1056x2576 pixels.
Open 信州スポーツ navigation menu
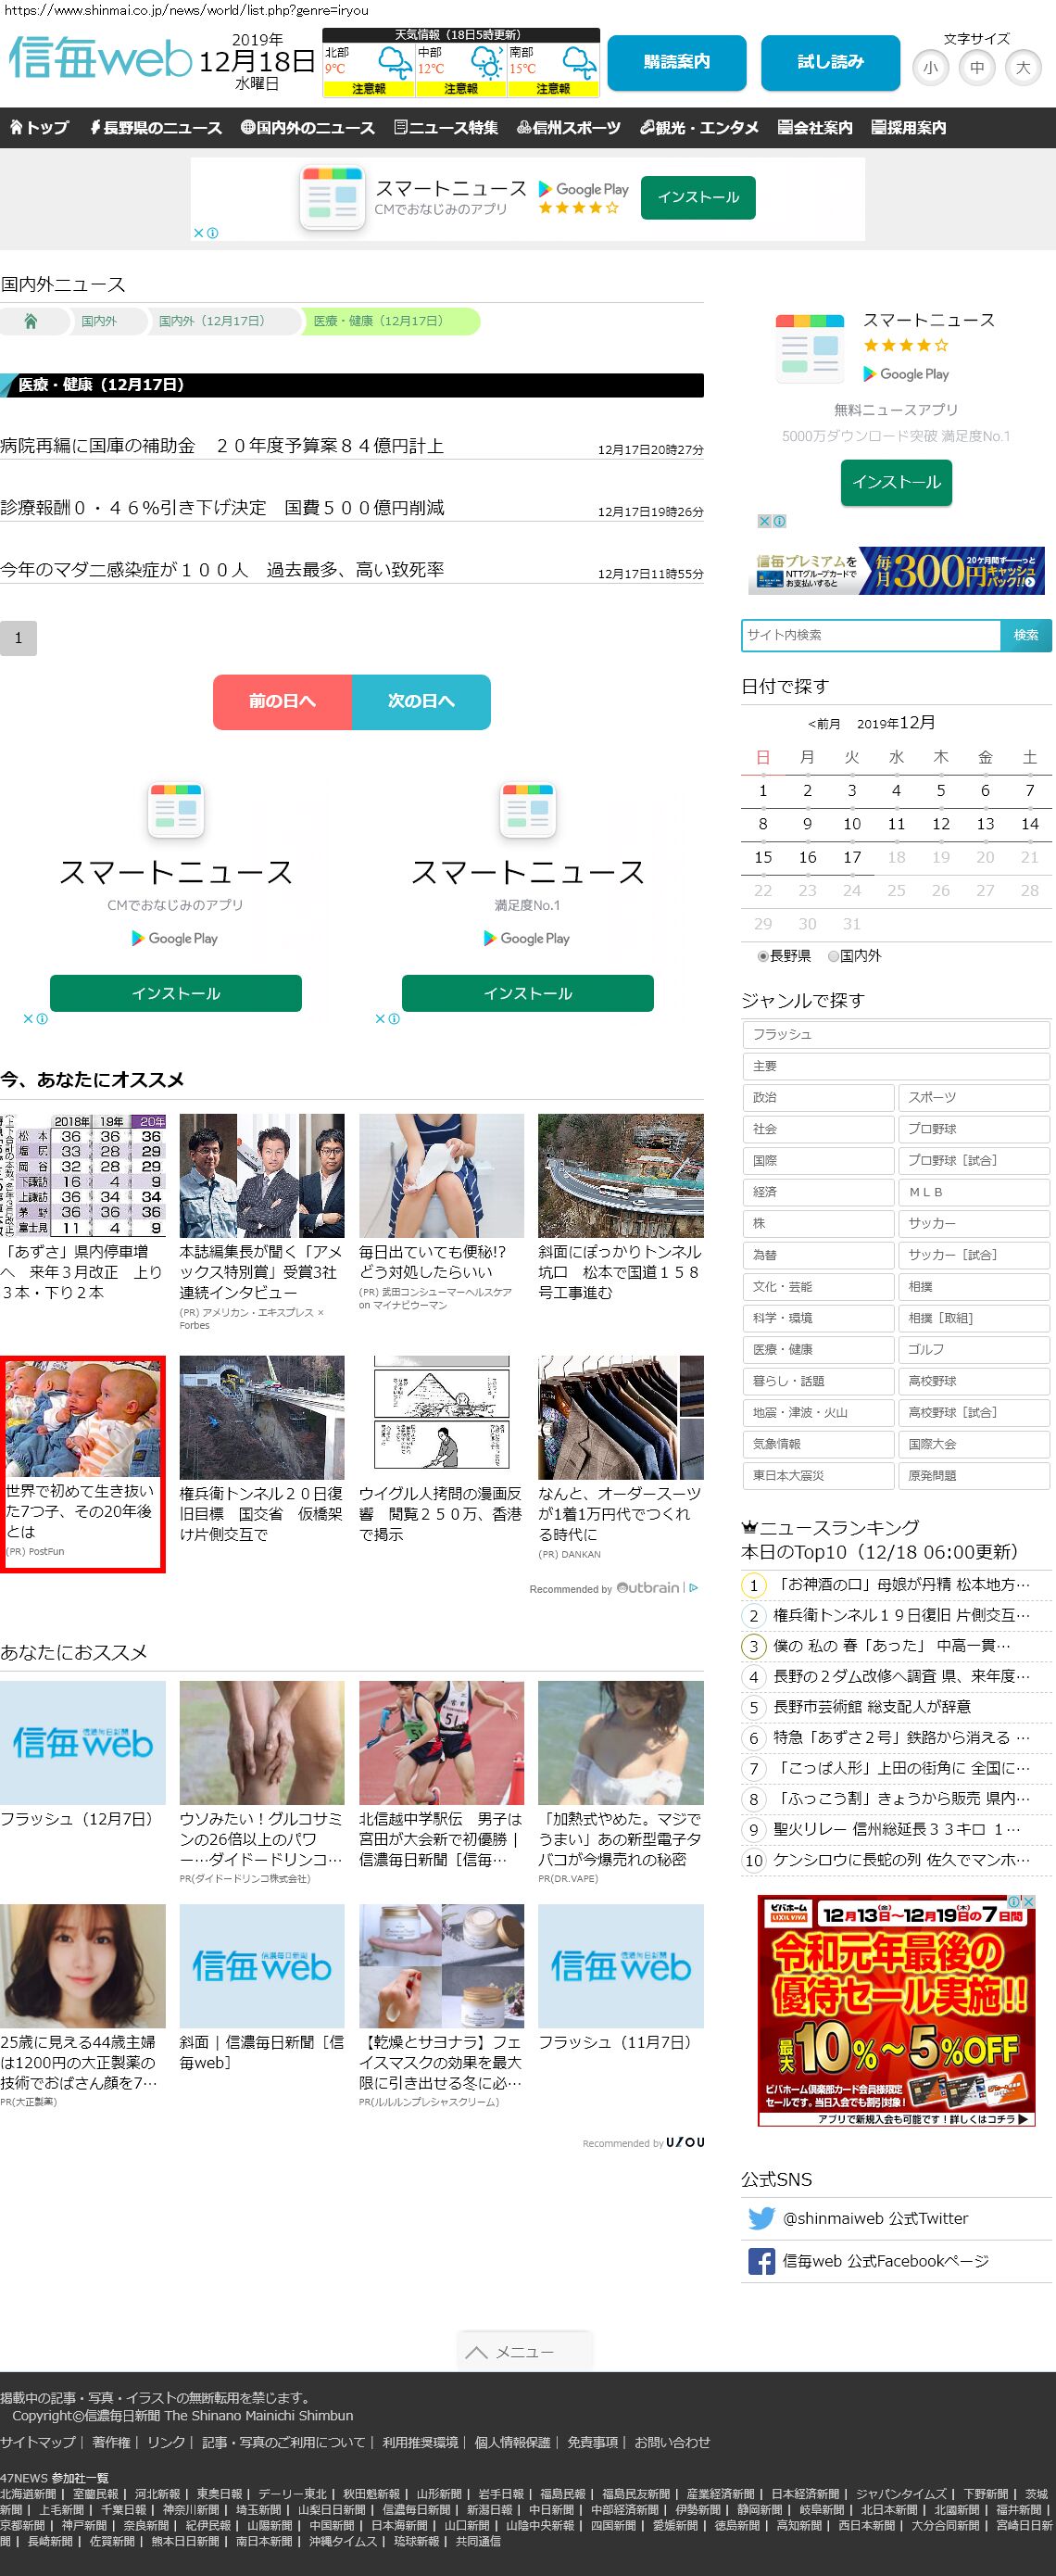pos(568,128)
